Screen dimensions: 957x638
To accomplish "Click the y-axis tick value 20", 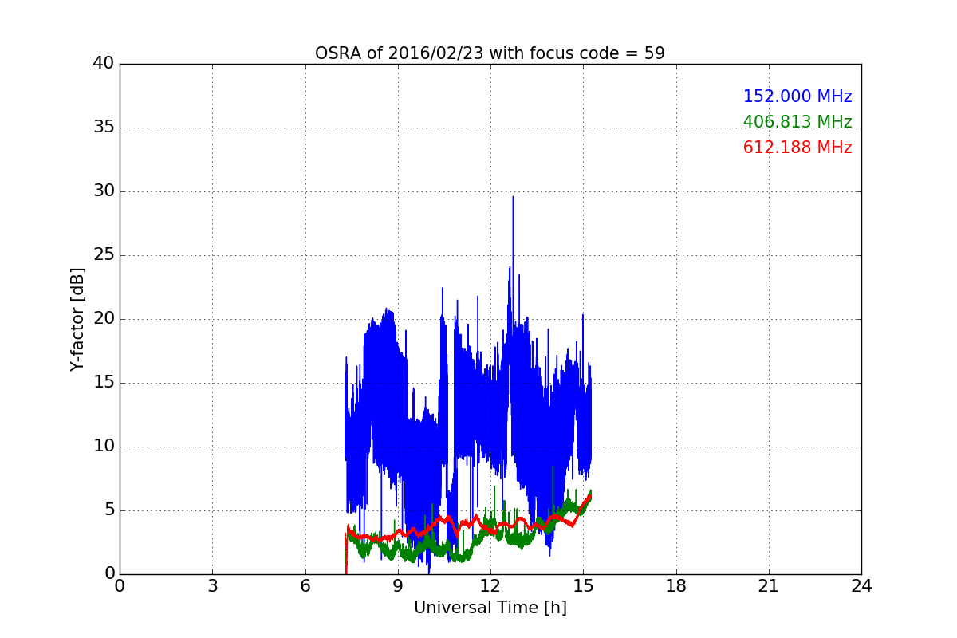I will [x=104, y=319].
